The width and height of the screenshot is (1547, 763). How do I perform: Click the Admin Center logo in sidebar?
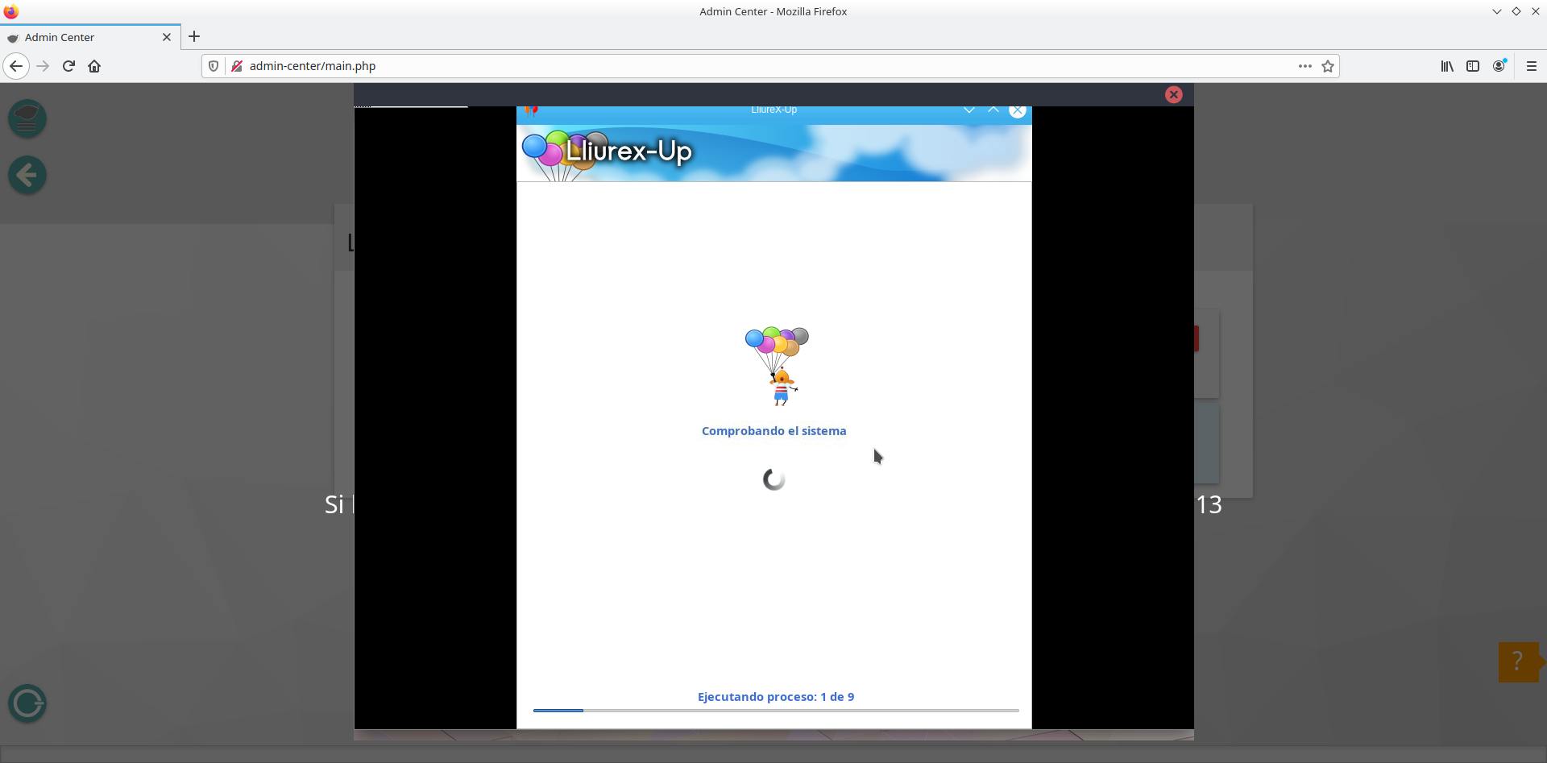[27, 118]
